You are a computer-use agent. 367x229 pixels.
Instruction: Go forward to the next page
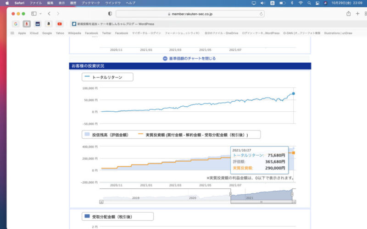[58, 14]
